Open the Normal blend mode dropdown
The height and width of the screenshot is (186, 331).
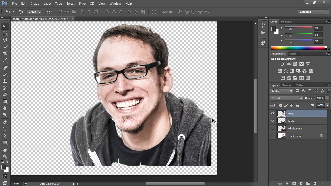pyautogui.click(x=286, y=98)
